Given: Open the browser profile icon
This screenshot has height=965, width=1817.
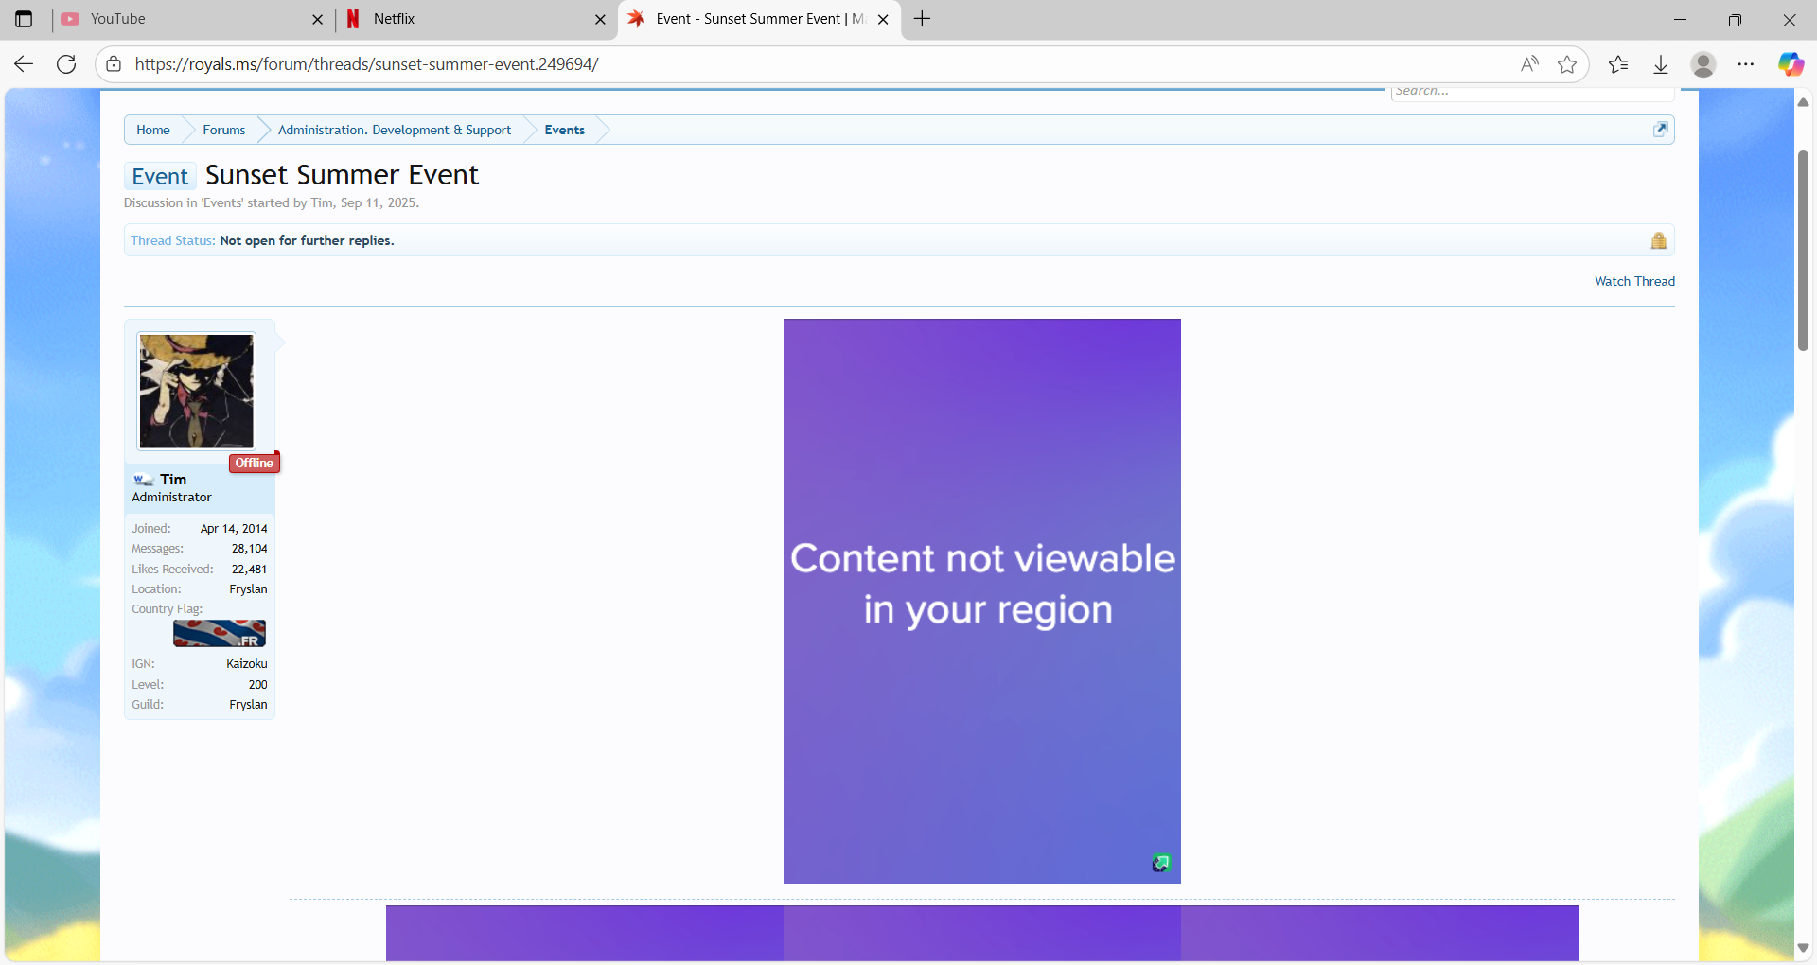Looking at the screenshot, I should (x=1703, y=64).
